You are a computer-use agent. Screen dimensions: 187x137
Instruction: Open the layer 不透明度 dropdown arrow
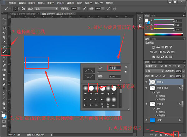point(184,71)
